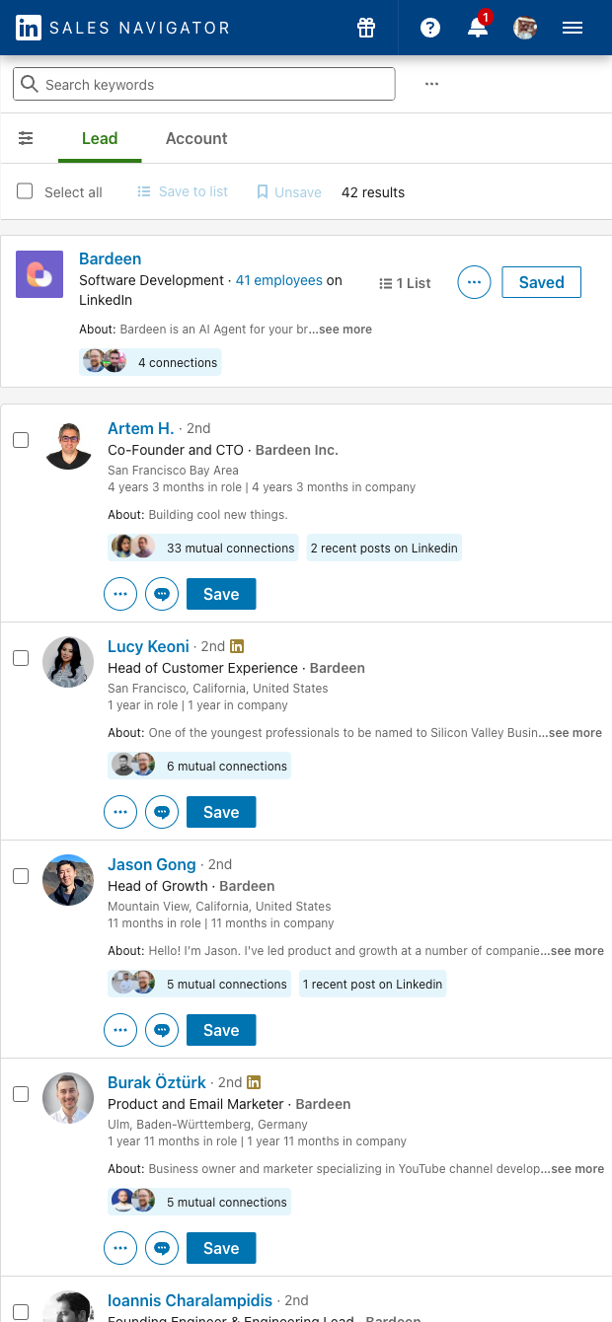Open the Bardeen company logo
Screen dimensions: 612x1322
(39, 273)
